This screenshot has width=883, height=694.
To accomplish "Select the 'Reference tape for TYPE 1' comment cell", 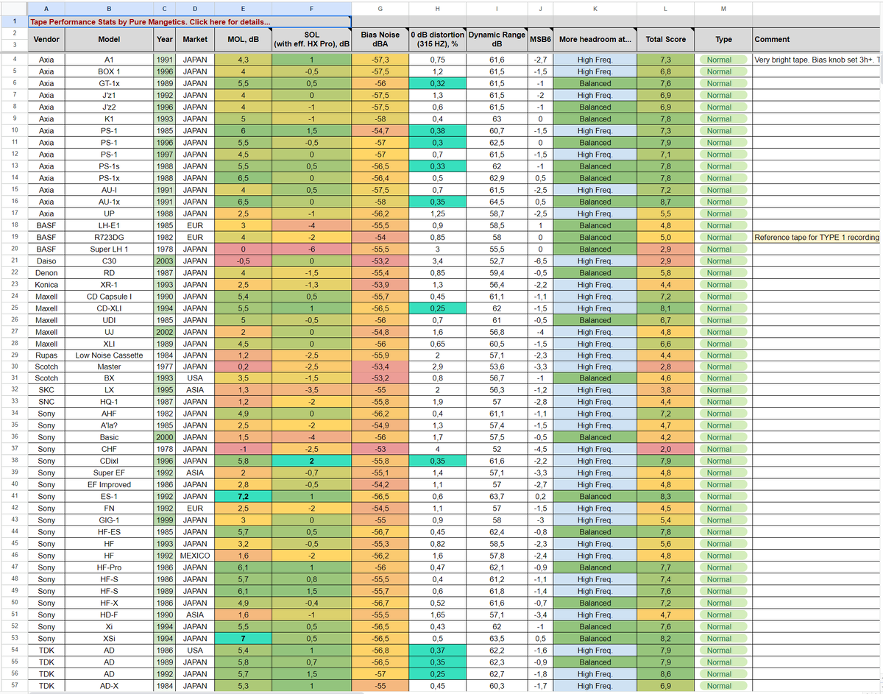I will point(818,237).
